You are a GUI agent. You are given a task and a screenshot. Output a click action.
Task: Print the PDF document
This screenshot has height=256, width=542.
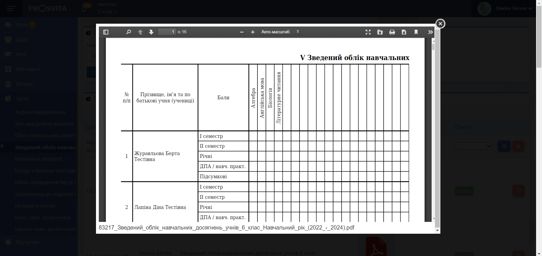(392, 32)
